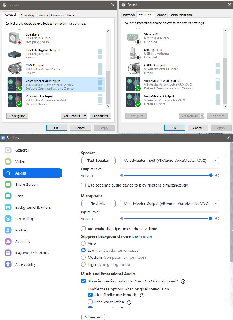Click Cancel in the Recording Sound window
Image resolution: width=233 pixels, height=320 pixels.
click(198, 128)
